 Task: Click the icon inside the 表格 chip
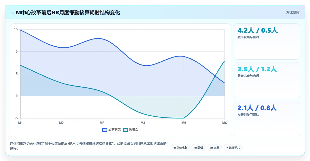click(x=195, y=147)
